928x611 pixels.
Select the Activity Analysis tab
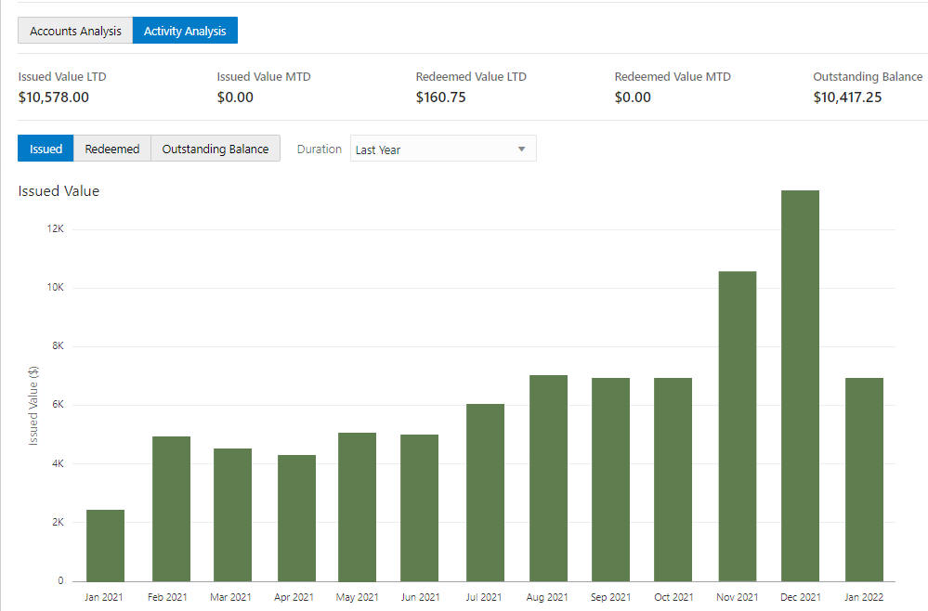(185, 31)
